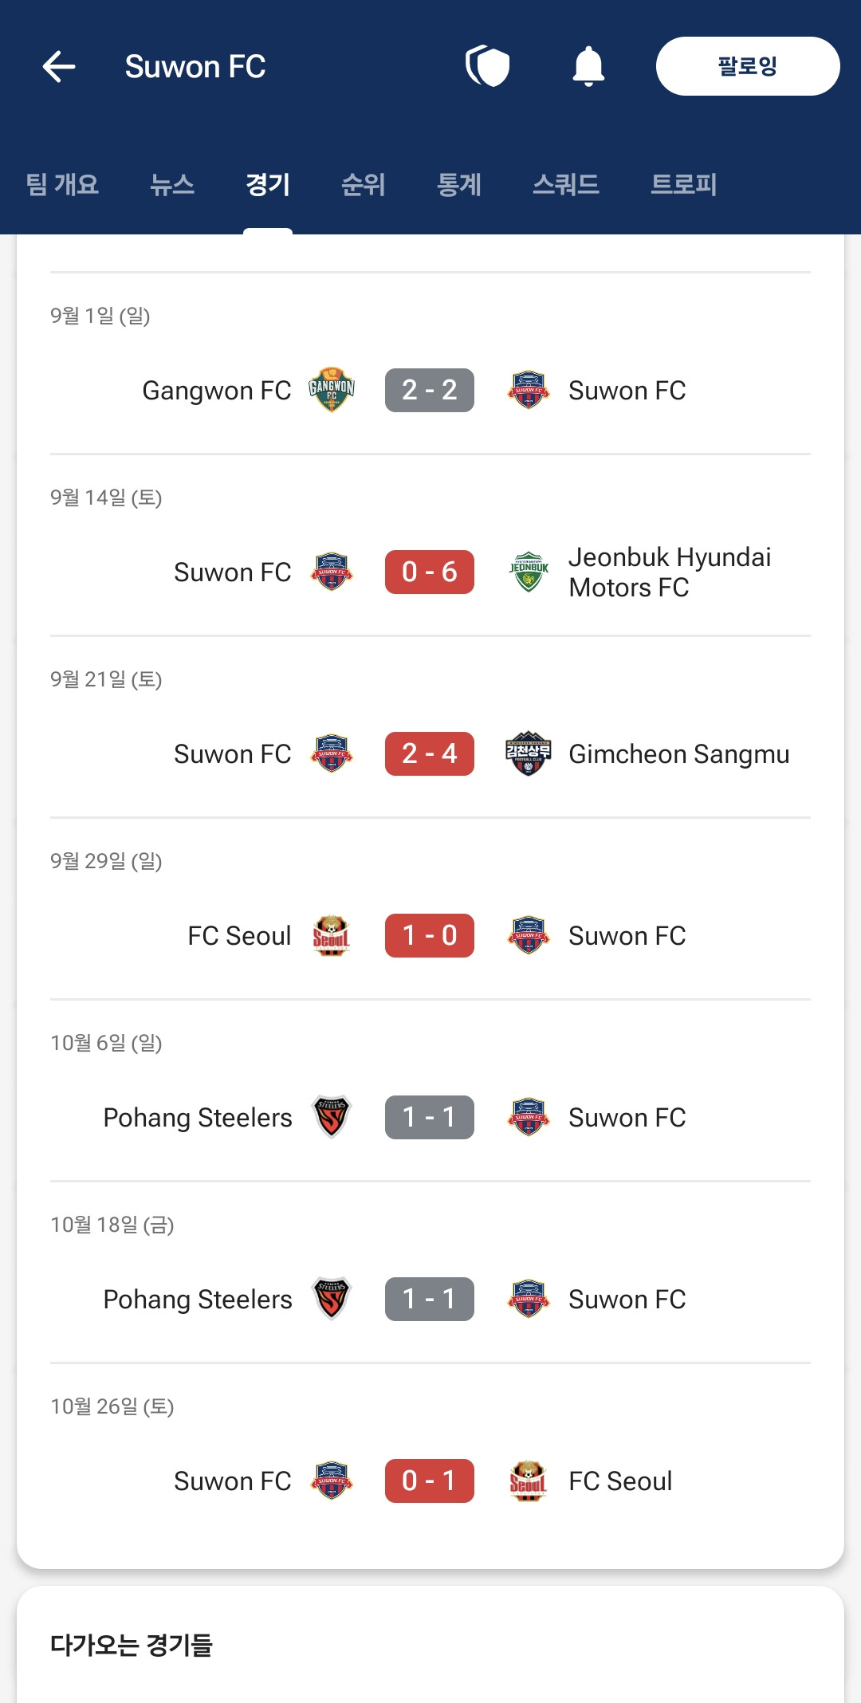The width and height of the screenshot is (861, 1703).
Task: Tap the back arrow to return
Action: pos(57,67)
